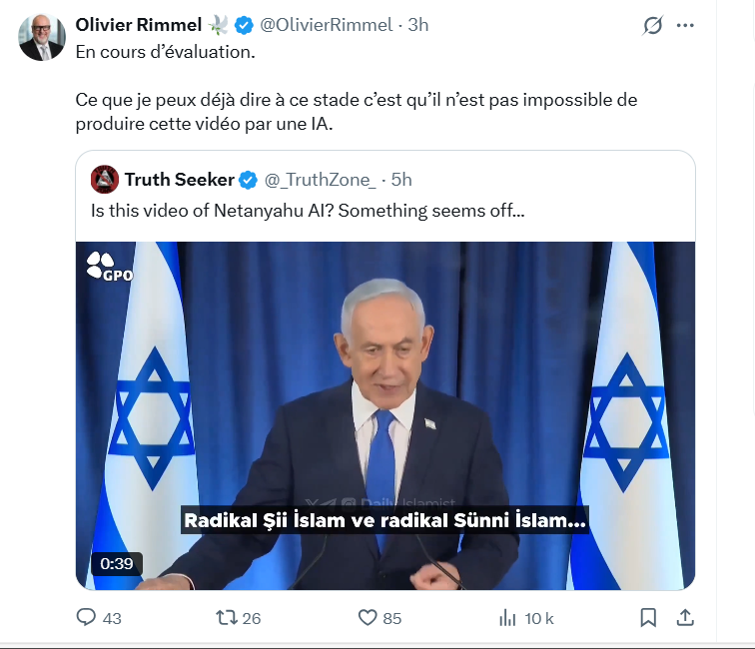The width and height of the screenshot is (755, 649).
Task: Open the reply icon with 43 replies
Action: coord(87,618)
